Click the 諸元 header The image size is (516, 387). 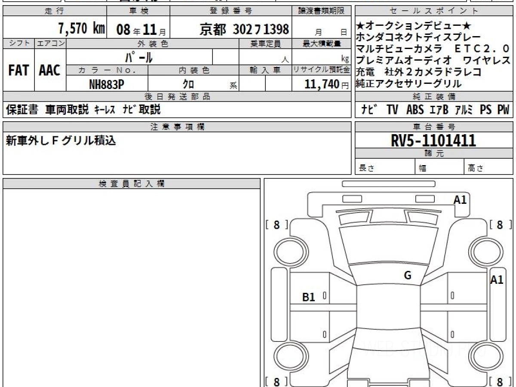coord(434,154)
